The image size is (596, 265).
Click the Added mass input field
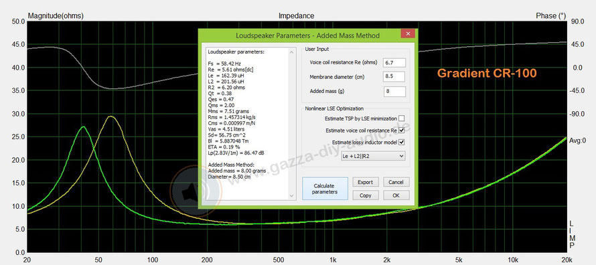(x=394, y=91)
